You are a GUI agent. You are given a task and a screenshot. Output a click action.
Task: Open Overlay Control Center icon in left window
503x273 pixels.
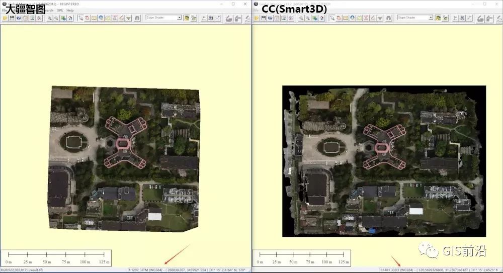[x=32, y=18]
